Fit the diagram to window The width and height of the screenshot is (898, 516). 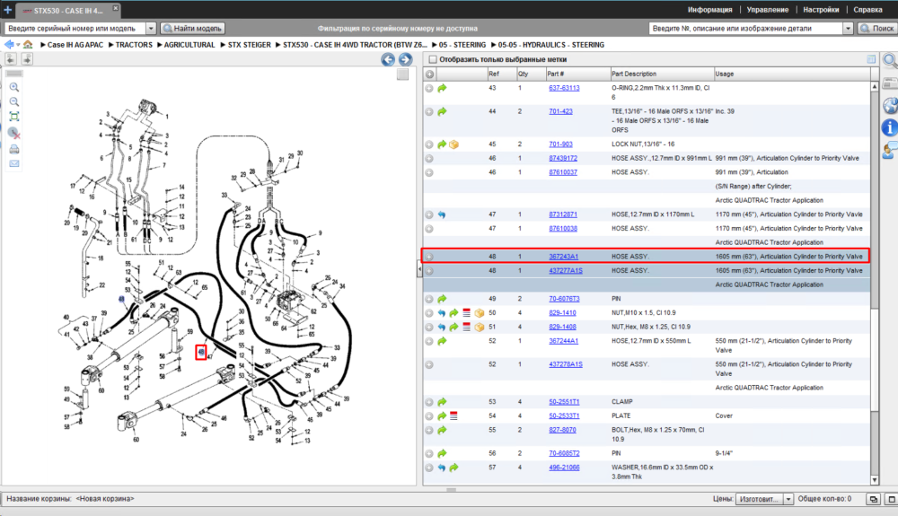[x=14, y=117]
